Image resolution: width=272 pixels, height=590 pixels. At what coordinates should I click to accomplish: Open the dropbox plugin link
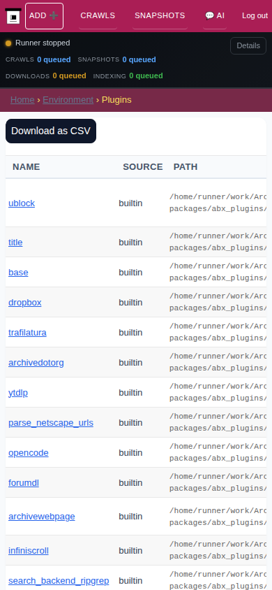click(x=25, y=303)
